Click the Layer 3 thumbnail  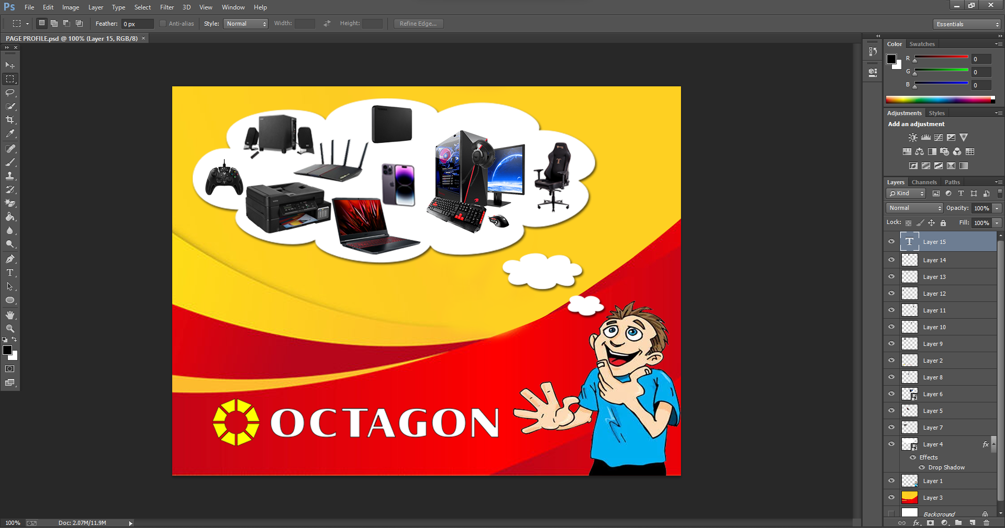pos(909,497)
